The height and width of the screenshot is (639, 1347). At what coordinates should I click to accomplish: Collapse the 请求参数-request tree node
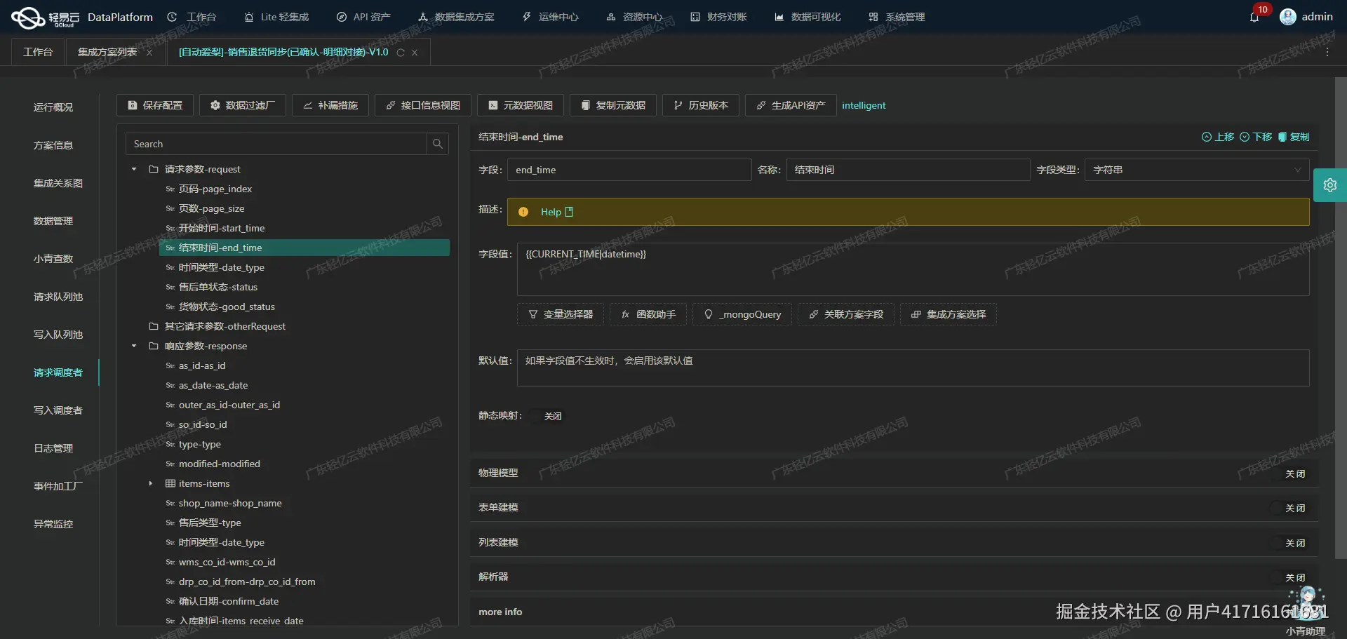click(134, 169)
